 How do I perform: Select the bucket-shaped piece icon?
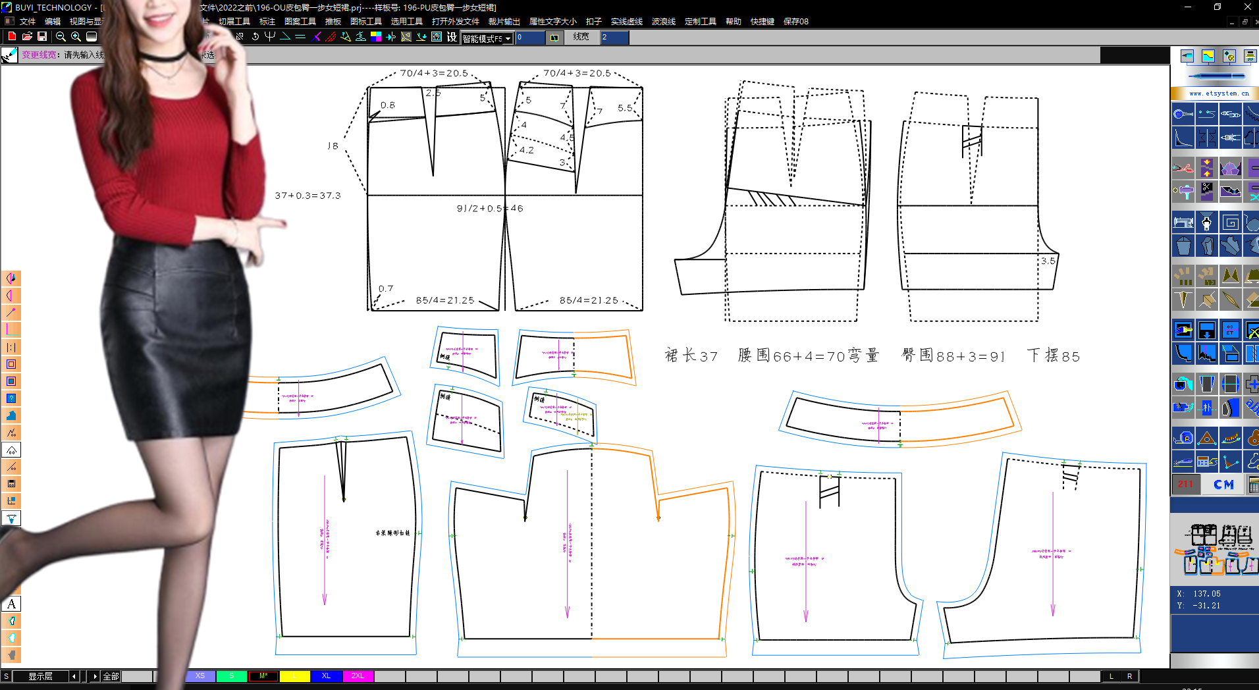[x=1183, y=246]
